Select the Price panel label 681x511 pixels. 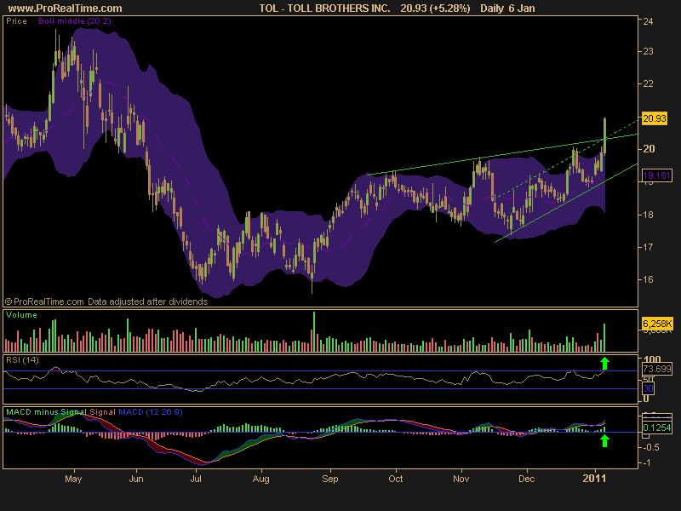click(16, 20)
